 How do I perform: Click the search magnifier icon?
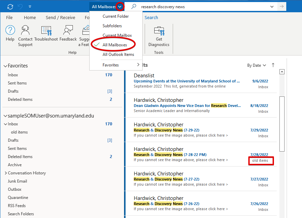pos(134,6)
